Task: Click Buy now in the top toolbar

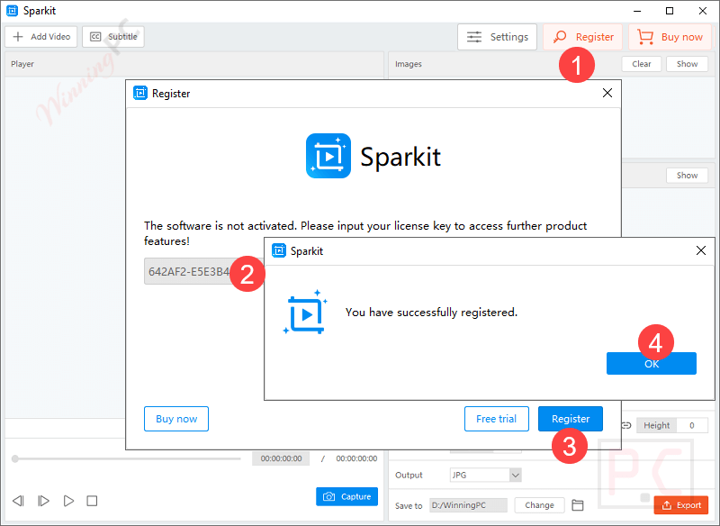Action: [670, 37]
